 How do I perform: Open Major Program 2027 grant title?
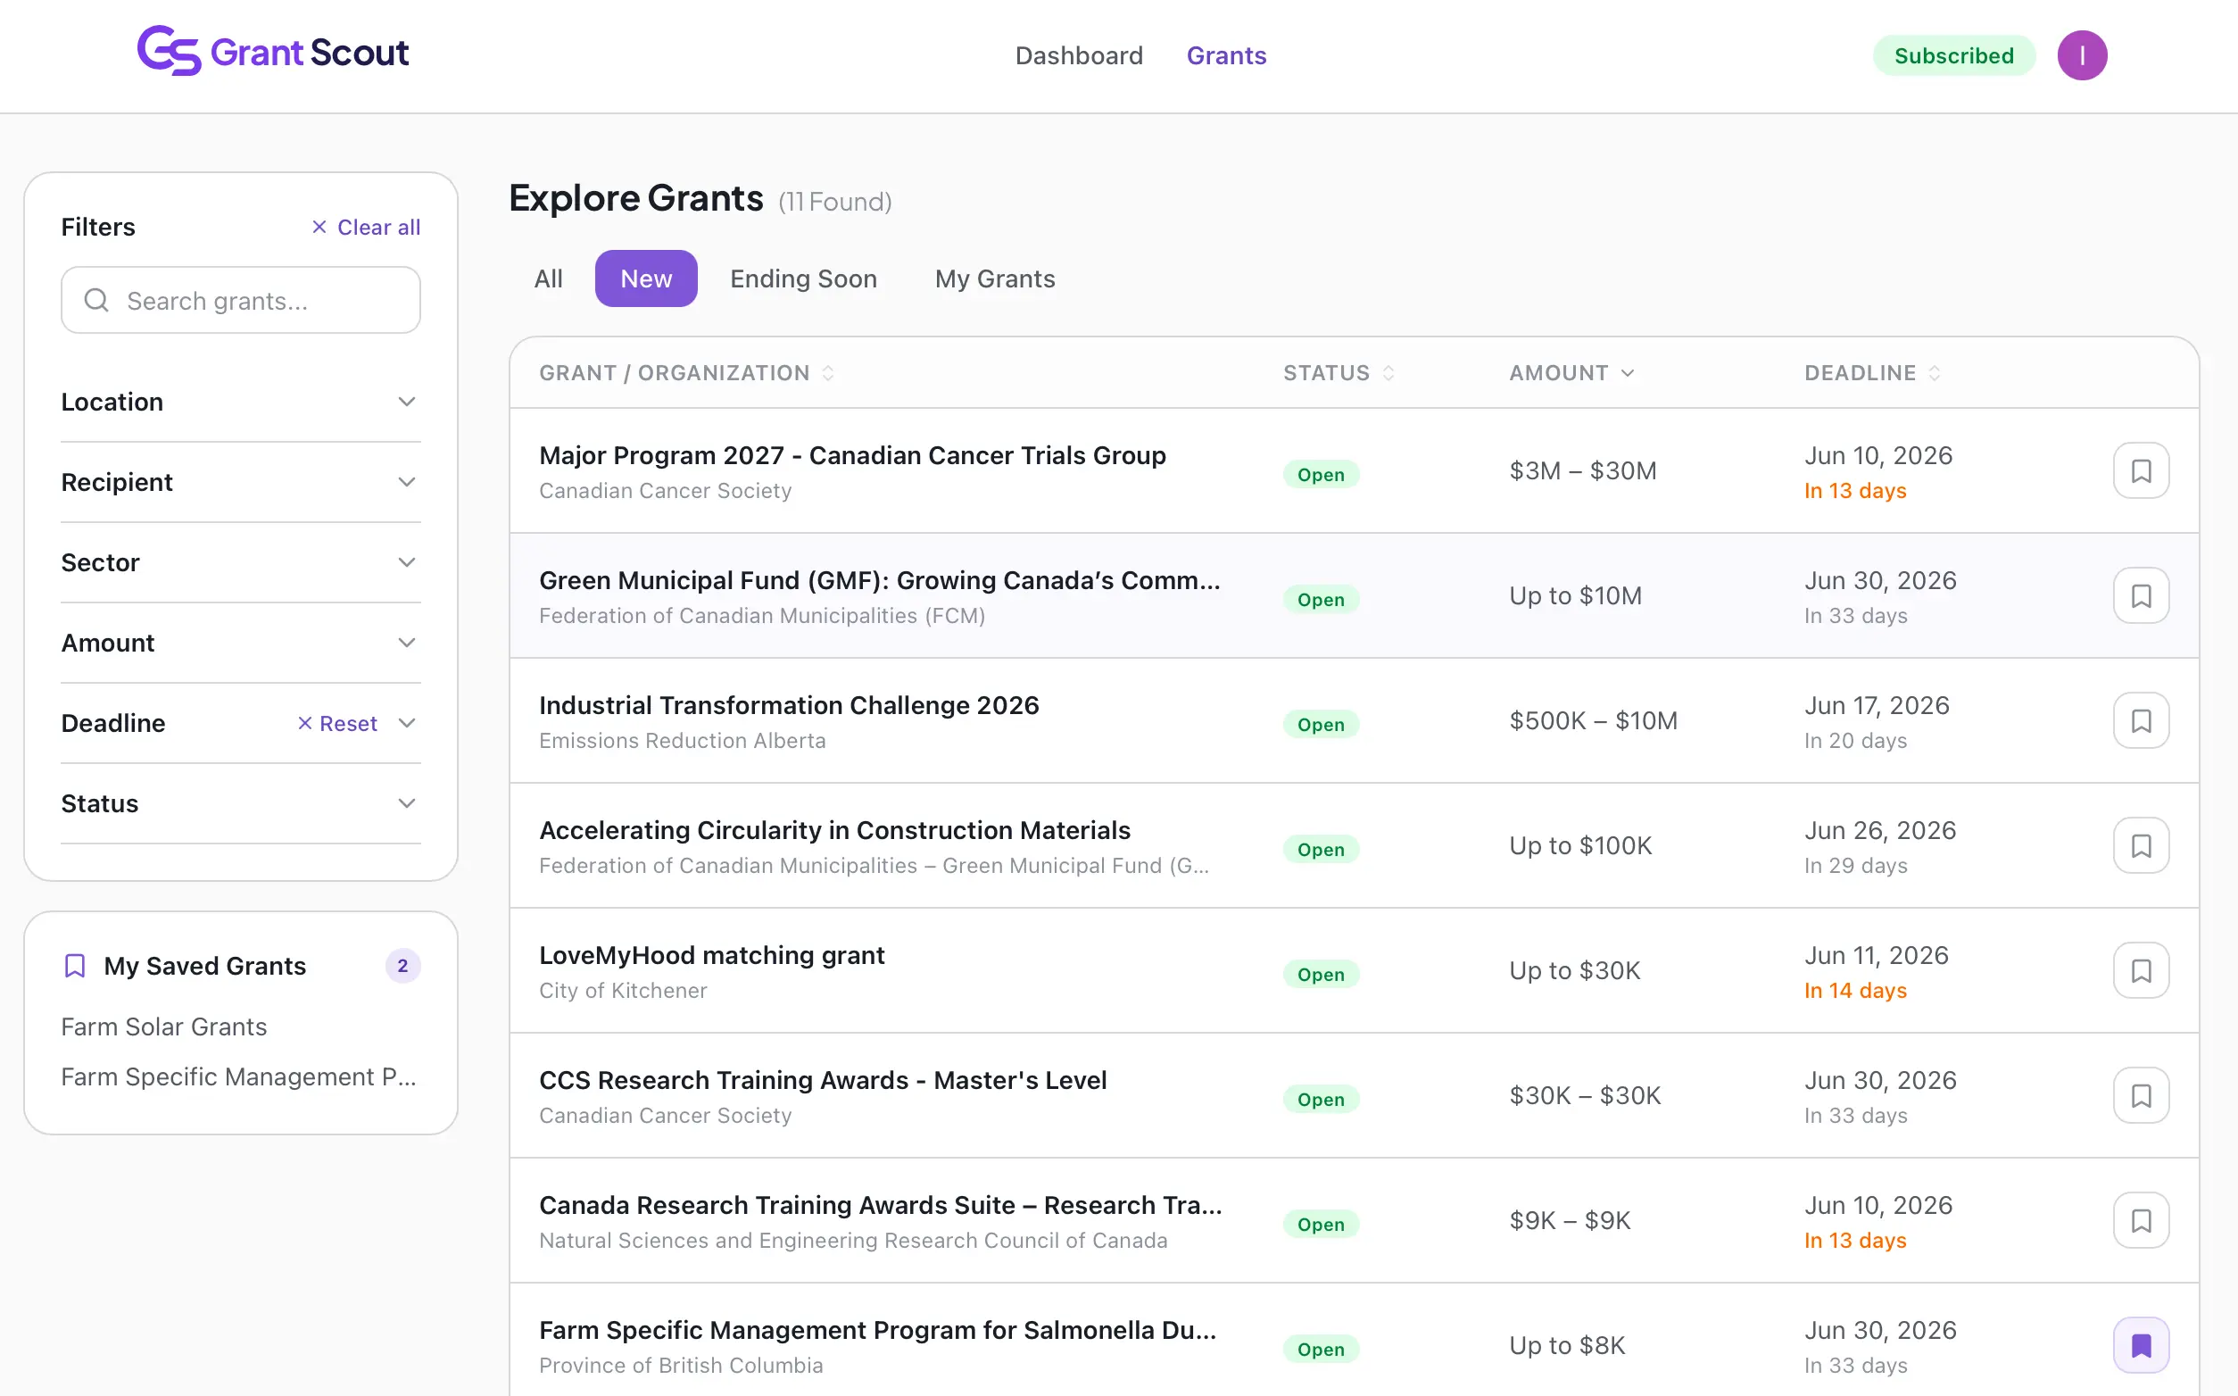(x=853, y=455)
